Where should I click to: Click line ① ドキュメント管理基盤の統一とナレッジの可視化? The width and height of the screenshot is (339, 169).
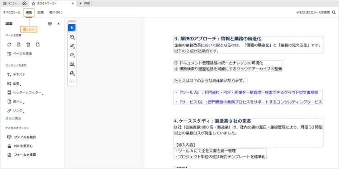pos(218,63)
